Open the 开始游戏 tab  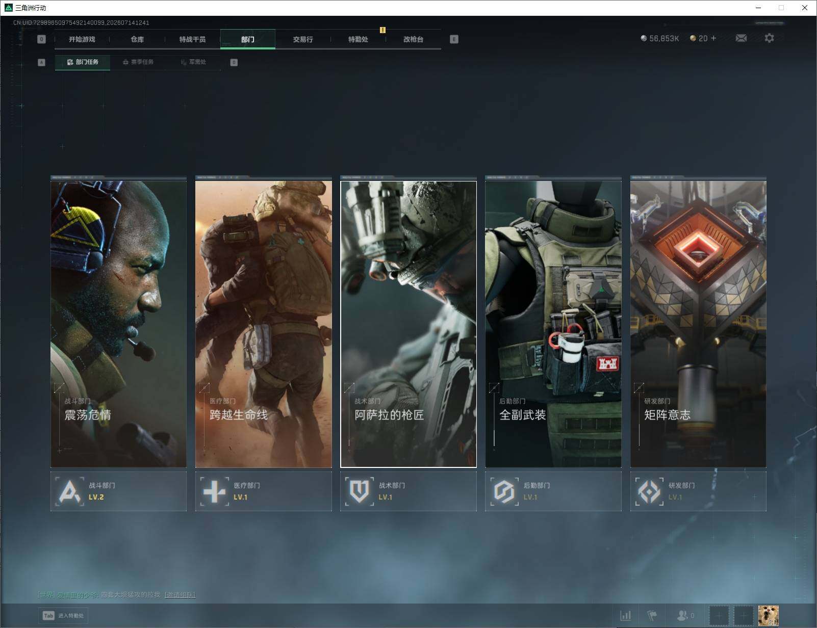pos(82,39)
